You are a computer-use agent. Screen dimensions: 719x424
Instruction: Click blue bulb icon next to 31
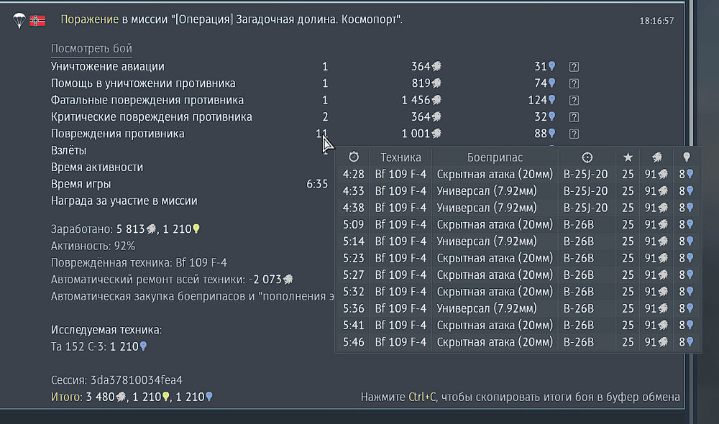click(x=551, y=66)
